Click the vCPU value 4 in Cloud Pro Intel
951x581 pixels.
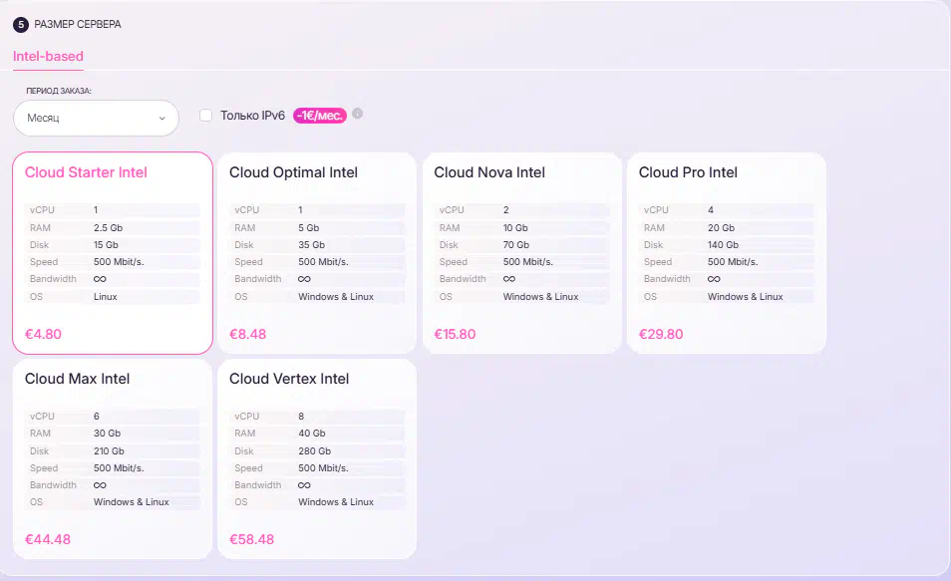click(711, 210)
